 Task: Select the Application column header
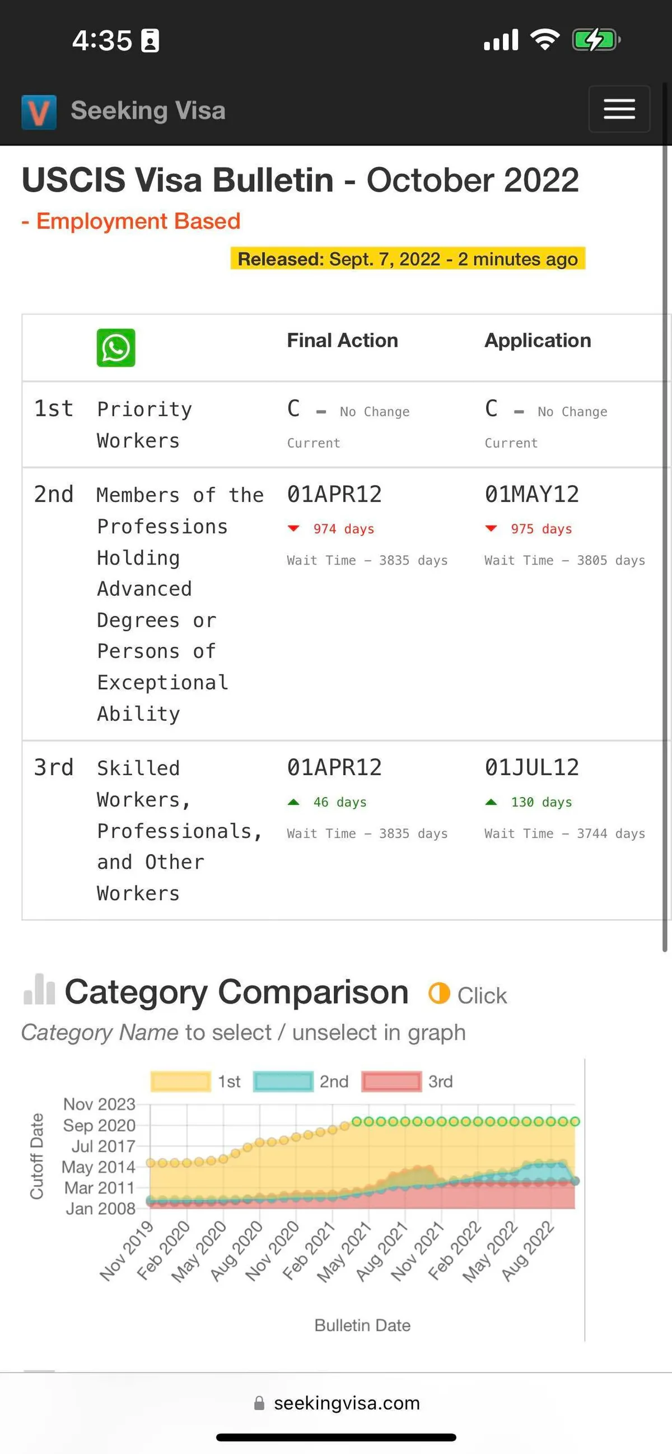click(x=537, y=341)
